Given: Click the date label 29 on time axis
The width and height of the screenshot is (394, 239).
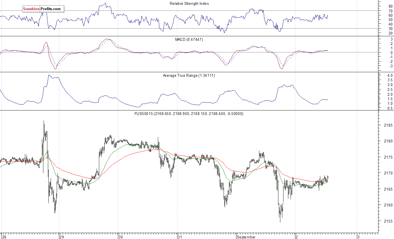Looking at the screenshot, I should [62, 237].
